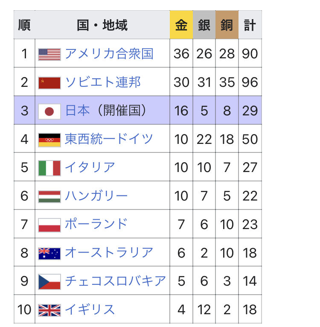Follow the 日本 link in row three
Viewport: 320px width, 327px height.
pos(77,111)
